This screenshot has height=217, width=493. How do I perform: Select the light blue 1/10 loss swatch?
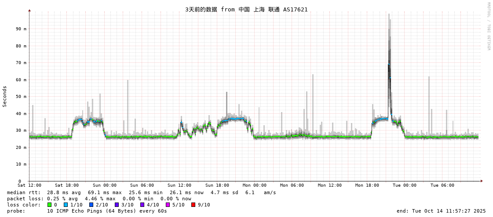(66, 205)
